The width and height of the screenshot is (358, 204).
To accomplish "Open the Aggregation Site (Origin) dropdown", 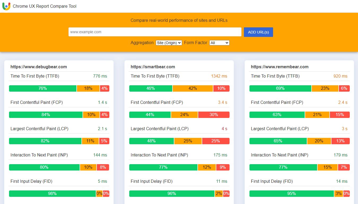I will [169, 43].
